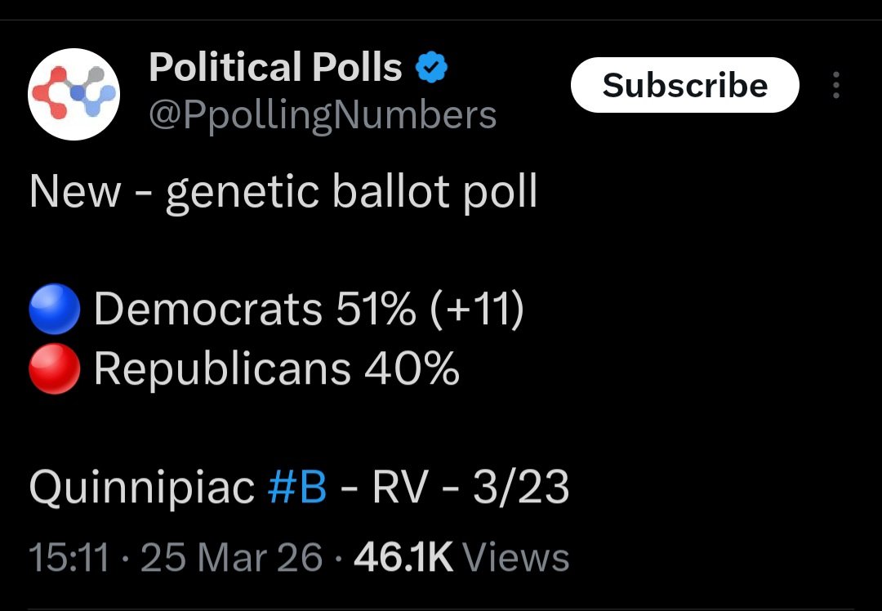This screenshot has height=611, width=882.
Task: Open the Political Polls profile avatar
Action: 75,95
